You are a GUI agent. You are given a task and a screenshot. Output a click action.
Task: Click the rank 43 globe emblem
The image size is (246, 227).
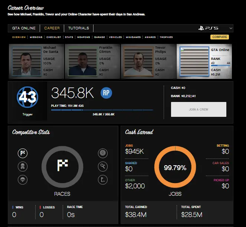tap(27, 97)
